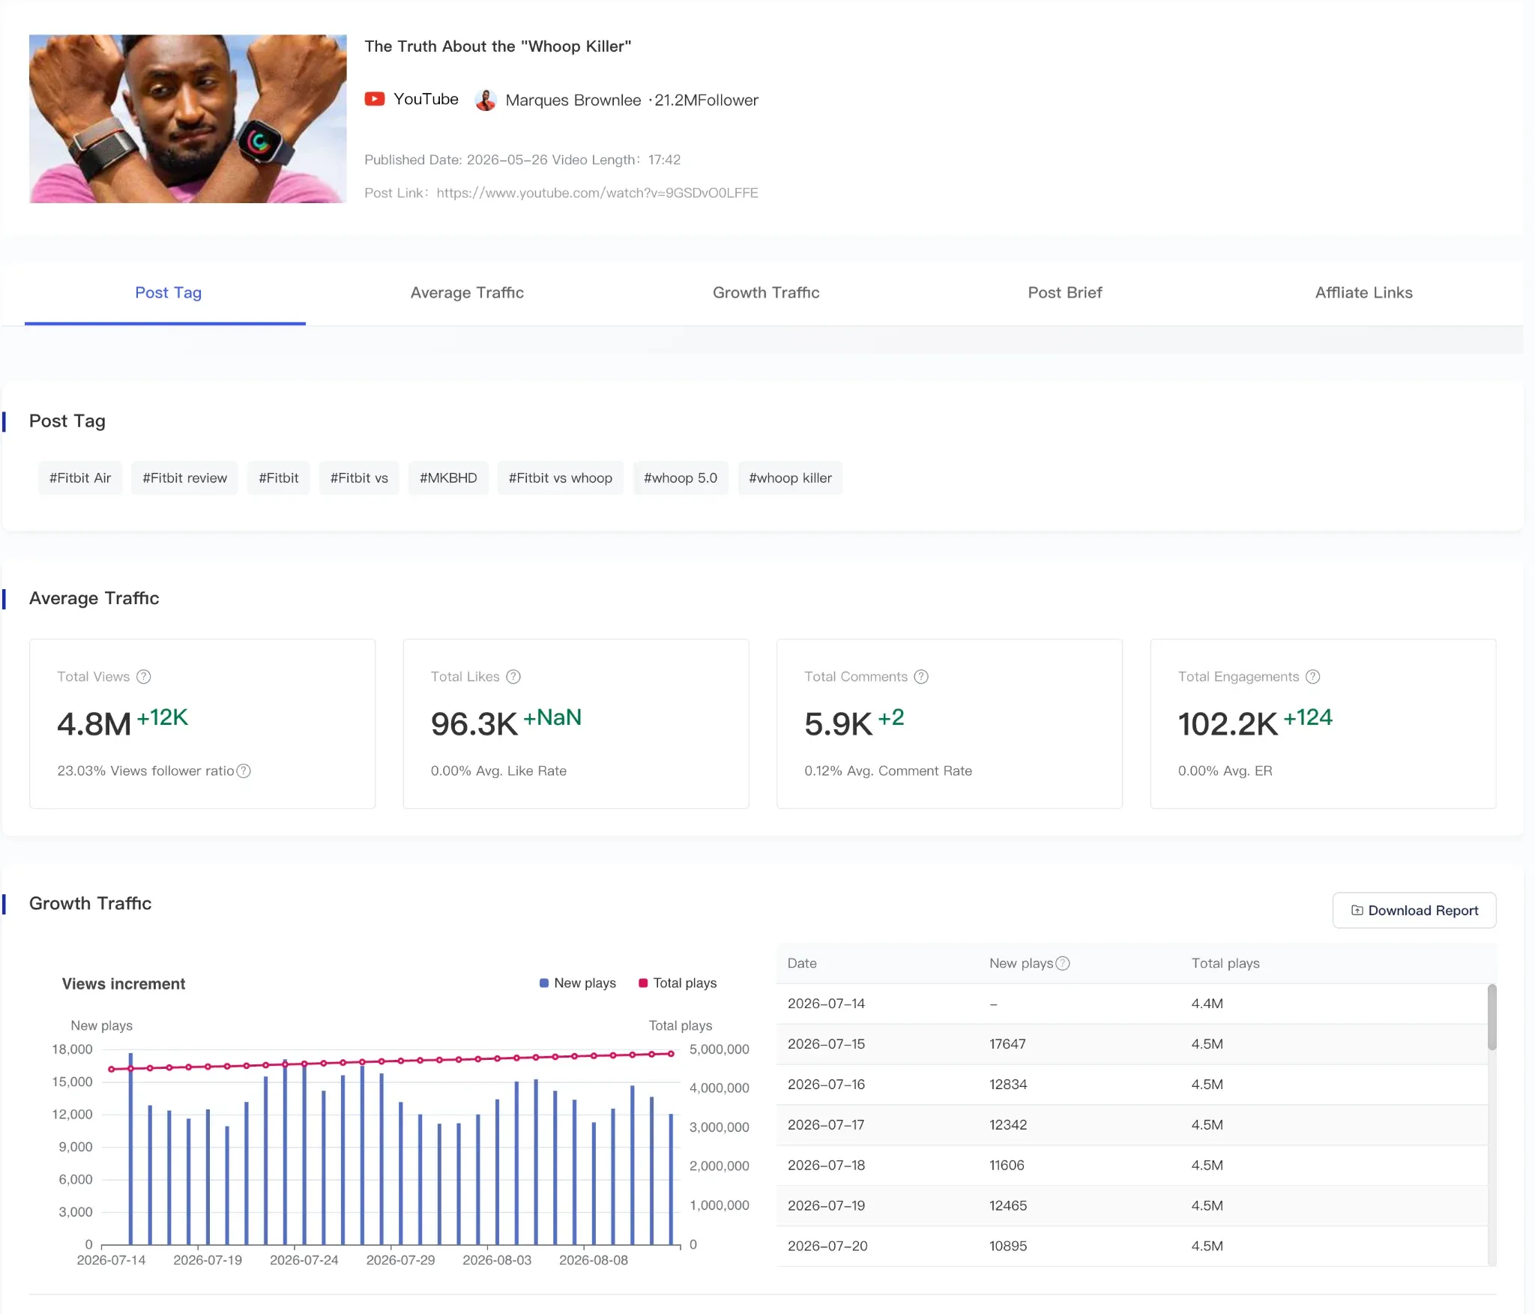Open the YouTube post link URL
1535x1314 pixels.
coord(597,193)
